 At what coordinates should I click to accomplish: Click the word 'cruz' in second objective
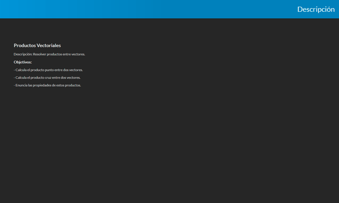[48, 78]
